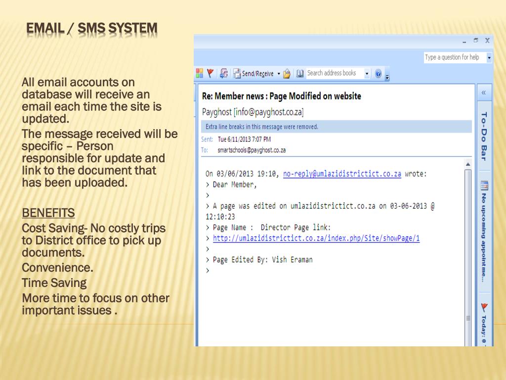Click the Page Edited By: Vish Eraman line

click(263, 260)
